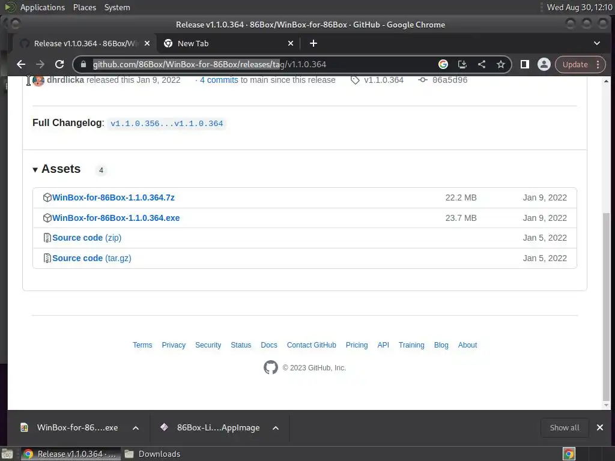This screenshot has height=461, width=615.
Task: Open the tab search dropdown arrow
Action: (597, 43)
